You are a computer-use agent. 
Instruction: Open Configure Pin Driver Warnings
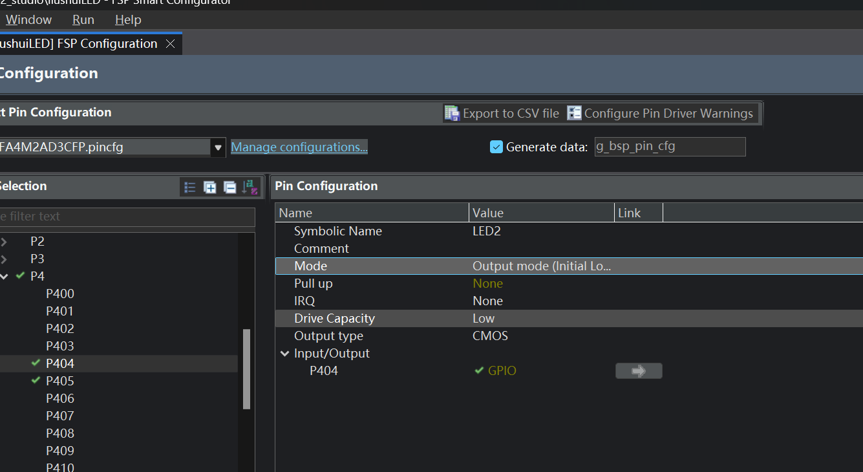coord(661,113)
